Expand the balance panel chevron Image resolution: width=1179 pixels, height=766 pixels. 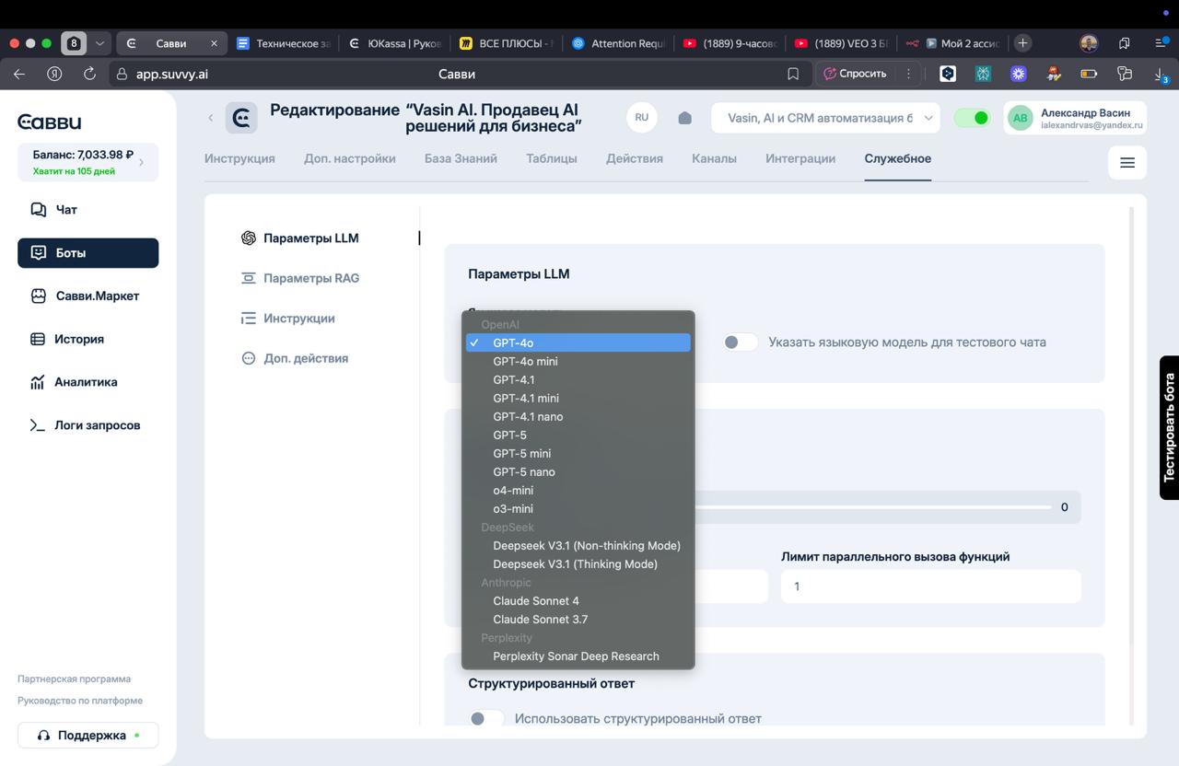point(141,163)
